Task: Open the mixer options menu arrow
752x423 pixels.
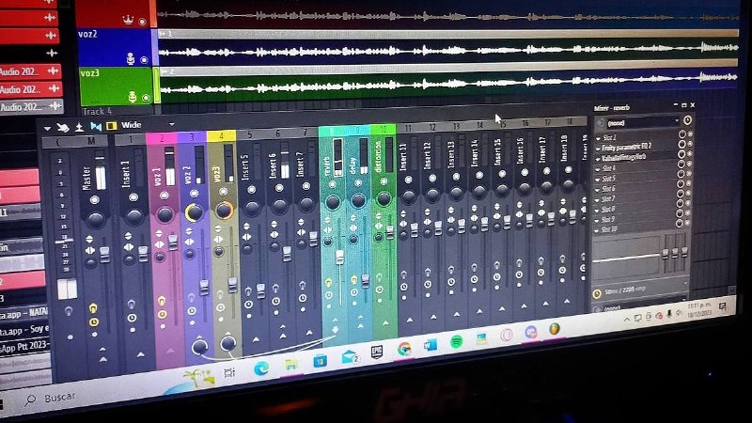Action: 47,128
